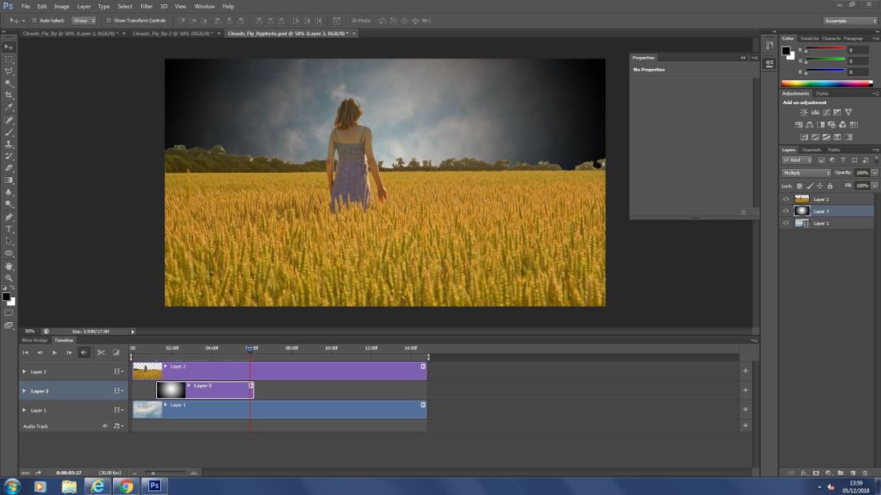Add a Brightness/Contrast adjustment
Viewport: 881px width, 495px height.
[804, 112]
